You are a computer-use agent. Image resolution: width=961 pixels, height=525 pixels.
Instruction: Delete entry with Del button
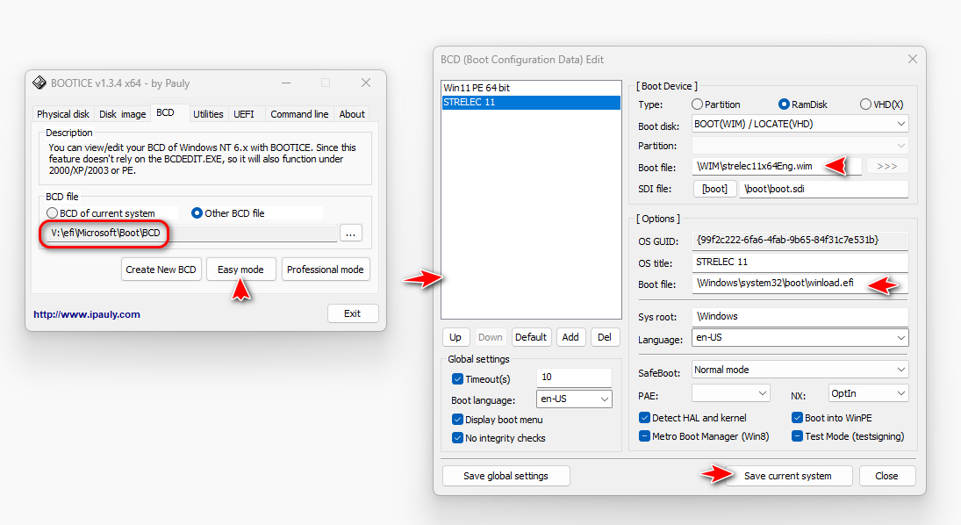pyautogui.click(x=605, y=337)
